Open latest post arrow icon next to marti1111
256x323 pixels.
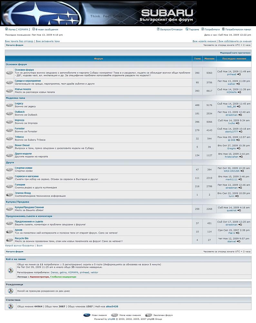(240, 179)
